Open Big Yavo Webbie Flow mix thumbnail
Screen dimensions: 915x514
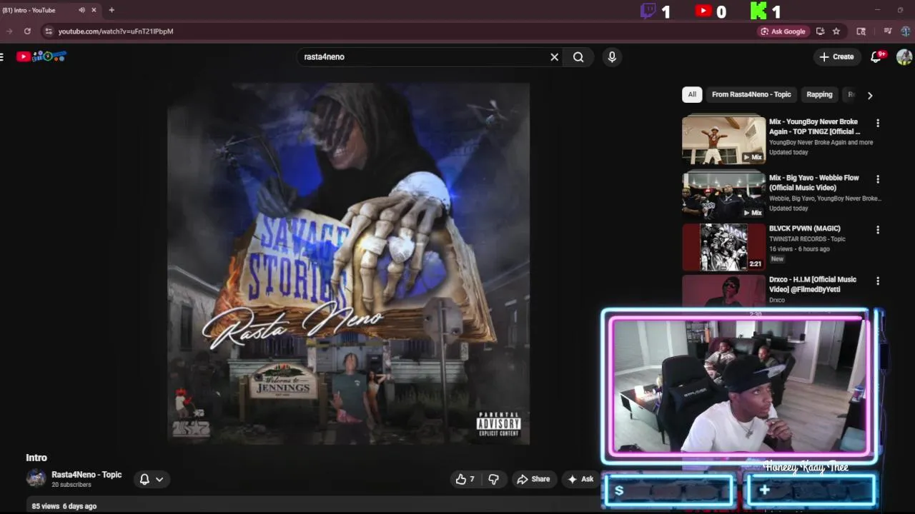click(723, 195)
